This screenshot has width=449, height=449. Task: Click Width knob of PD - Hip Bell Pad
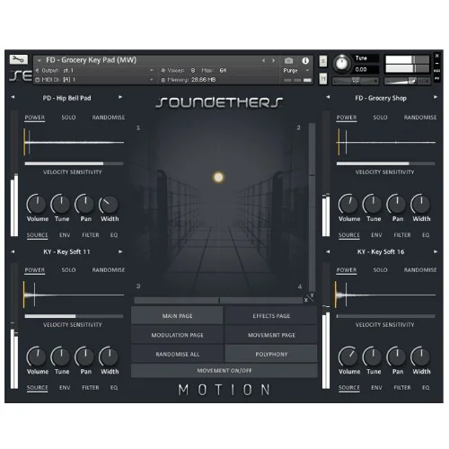coord(109,205)
